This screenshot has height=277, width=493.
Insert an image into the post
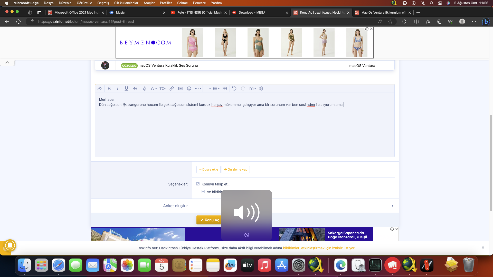[180, 88]
